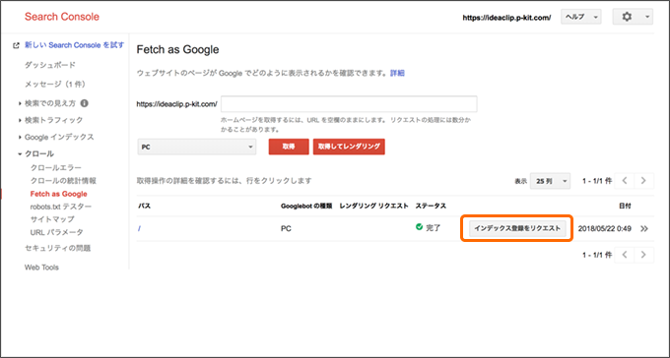Click the 2018/05/22 0:49 date cell
The height and width of the screenshot is (358, 670).
pos(605,229)
